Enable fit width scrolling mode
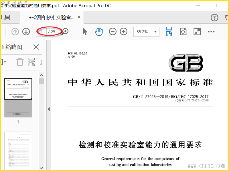Screen dimensions: 229x171 click(x=169, y=32)
